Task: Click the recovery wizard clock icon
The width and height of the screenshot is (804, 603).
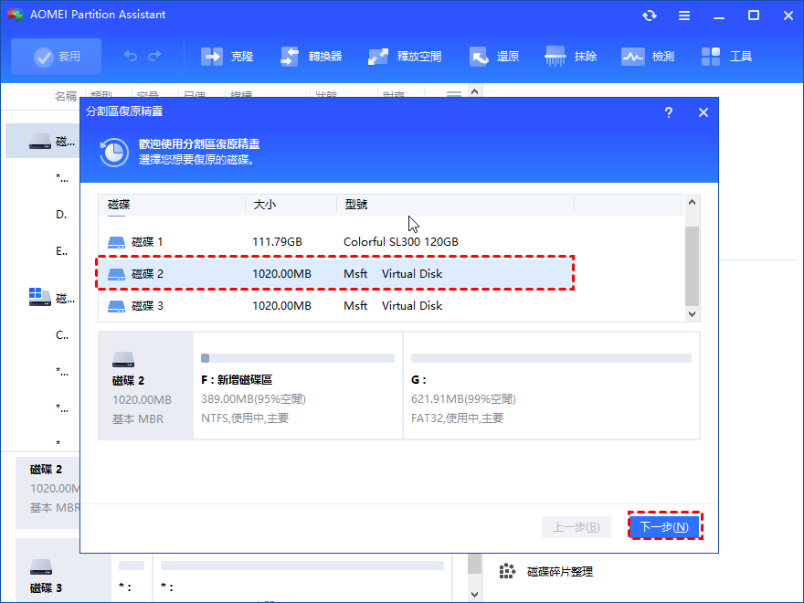Action: (x=114, y=153)
